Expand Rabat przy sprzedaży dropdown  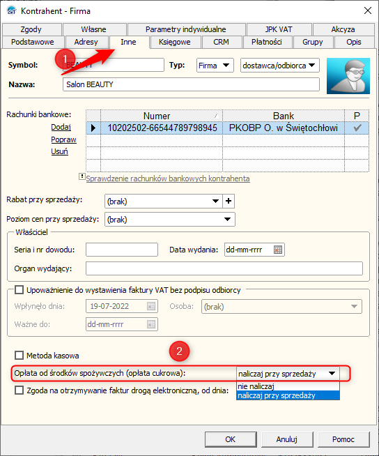[x=215, y=201]
